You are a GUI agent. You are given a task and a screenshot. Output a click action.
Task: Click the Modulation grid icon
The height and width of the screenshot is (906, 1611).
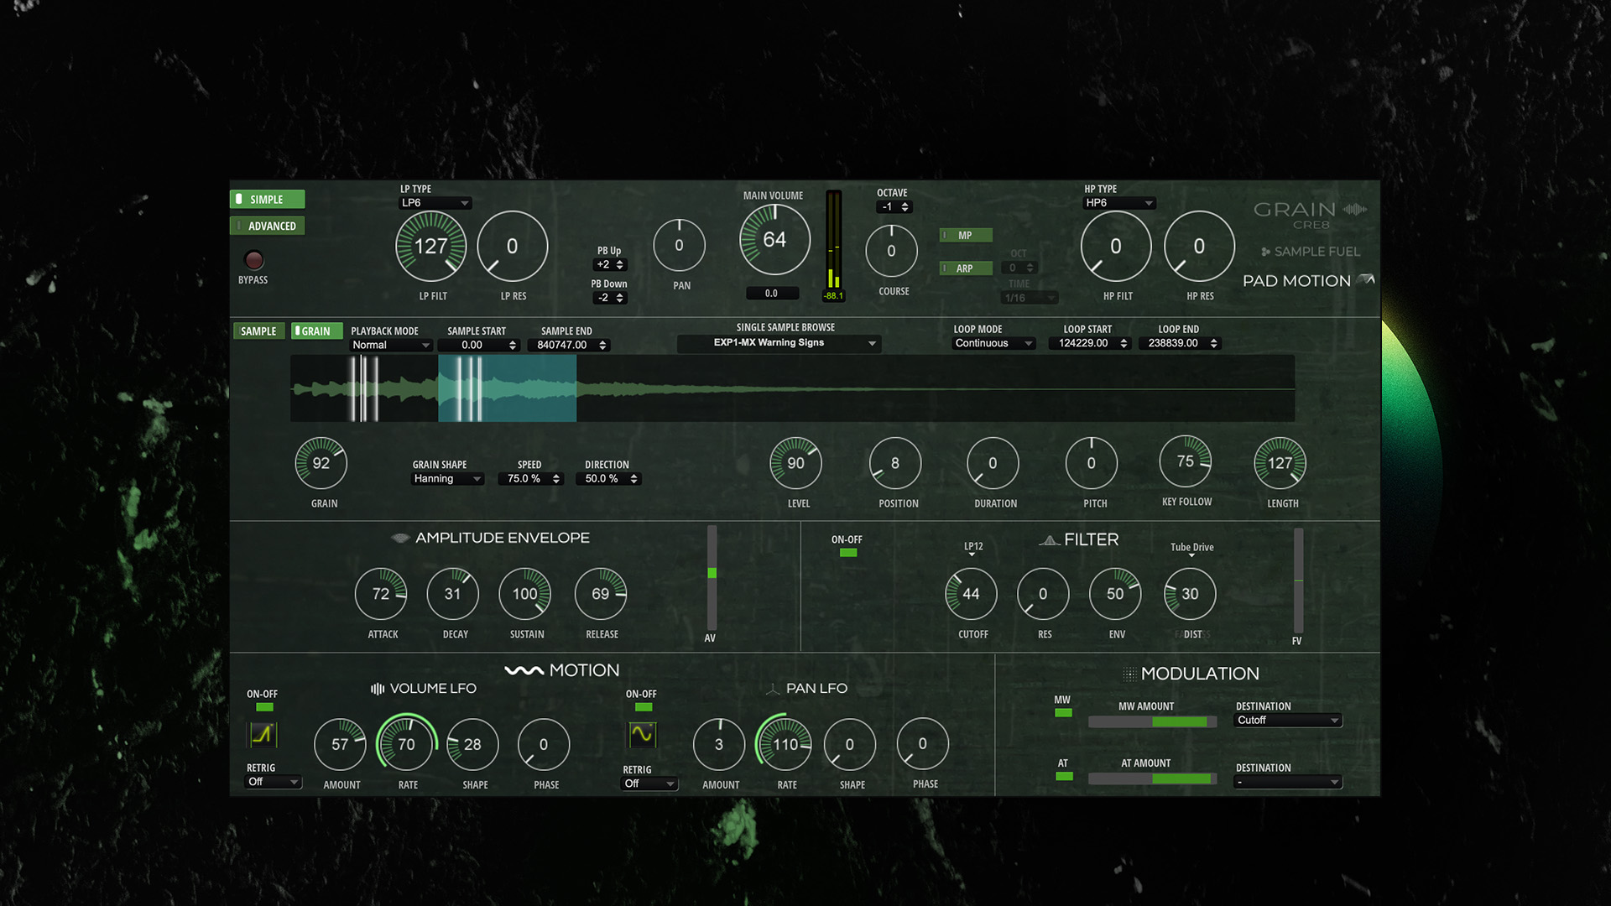(1130, 673)
